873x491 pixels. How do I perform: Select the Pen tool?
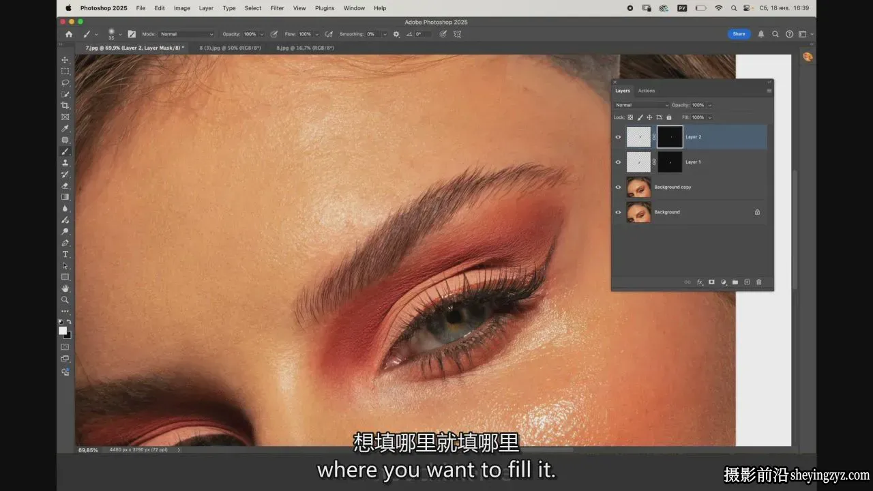pos(65,243)
